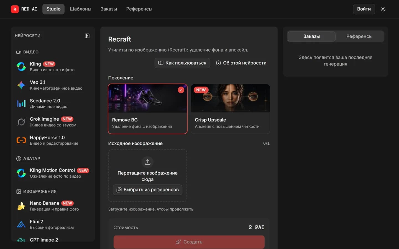This screenshot has width=399, height=249.
Task: Click the upload arrow icon in dropzone
Action: pos(147,162)
